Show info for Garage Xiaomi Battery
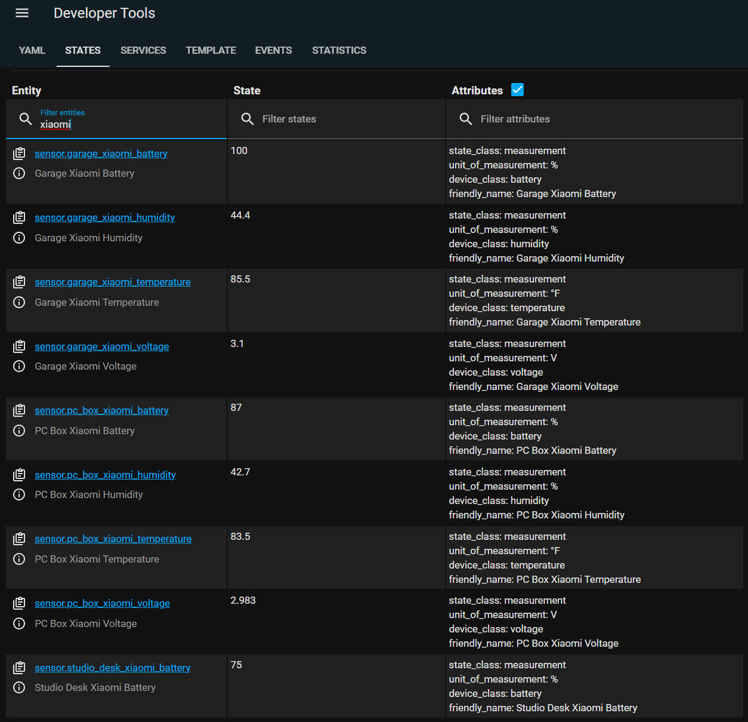The width and height of the screenshot is (748, 722). (19, 173)
